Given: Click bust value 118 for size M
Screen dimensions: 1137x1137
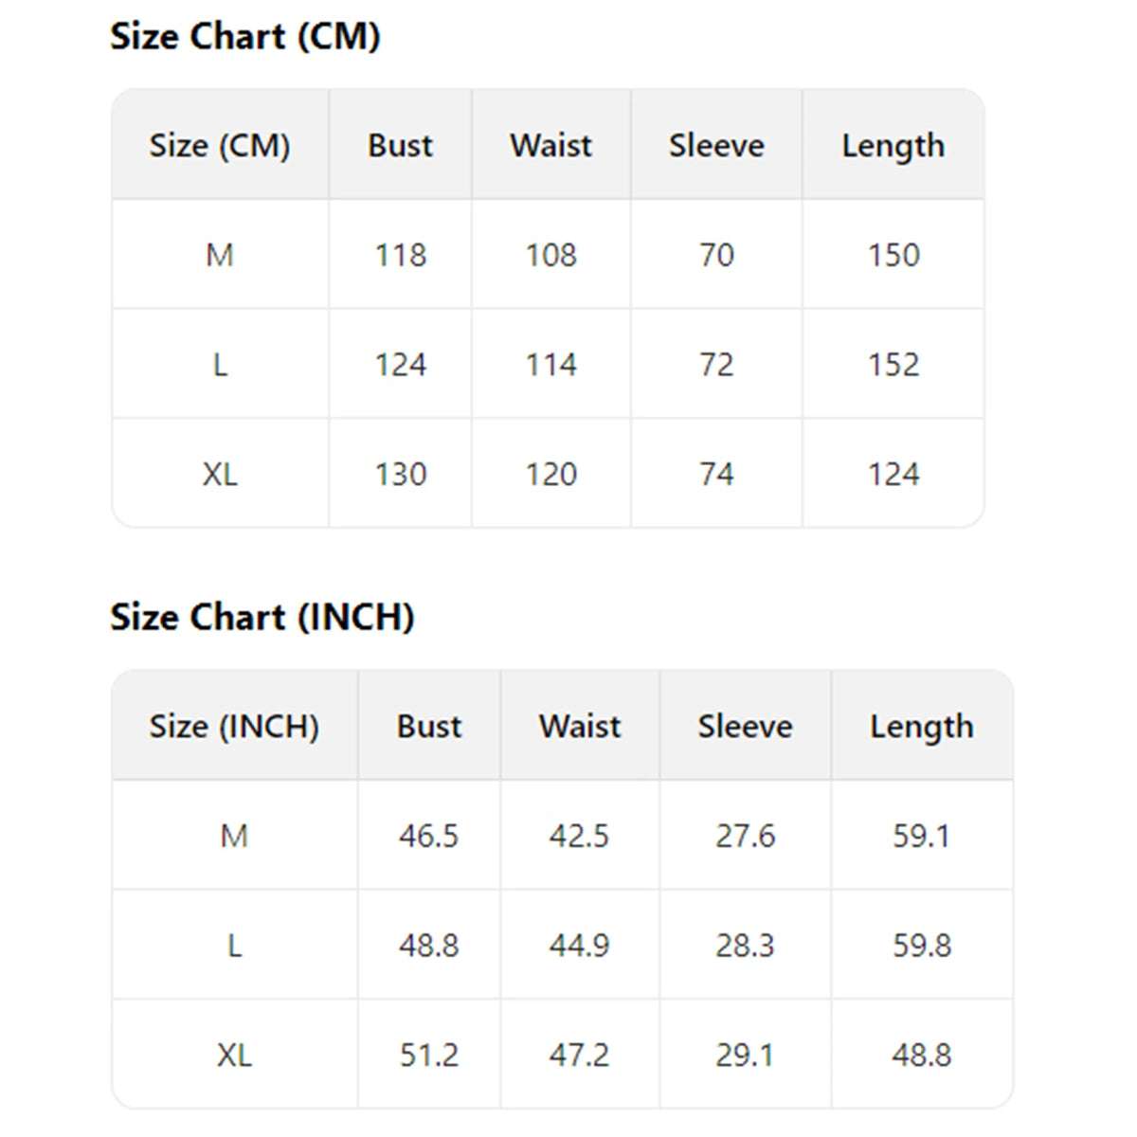Looking at the screenshot, I should [x=400, y=255].
